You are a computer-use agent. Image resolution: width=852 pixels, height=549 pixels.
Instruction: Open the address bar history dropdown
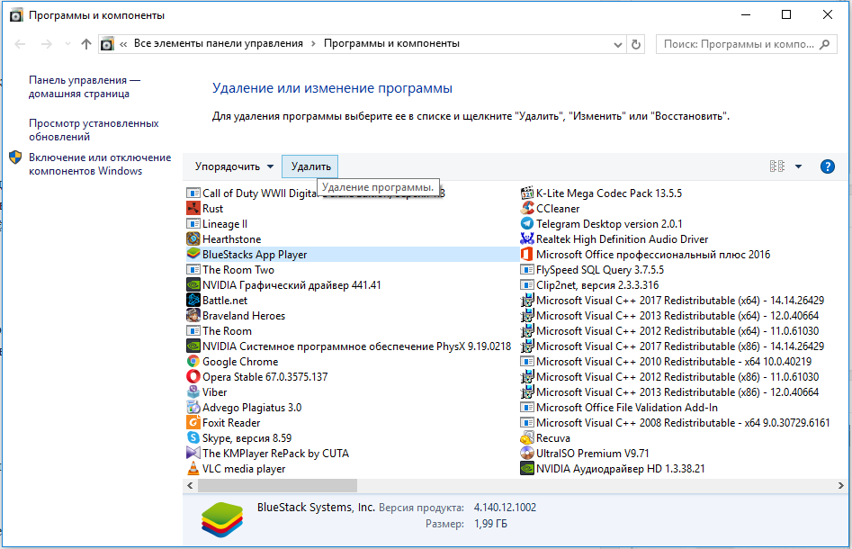[617, 44]
